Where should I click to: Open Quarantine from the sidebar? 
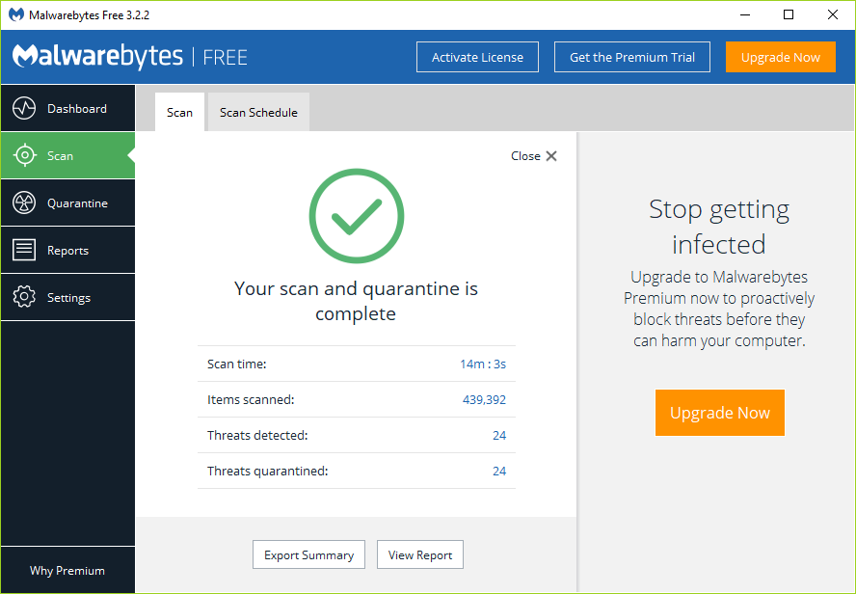pos(67,202)
